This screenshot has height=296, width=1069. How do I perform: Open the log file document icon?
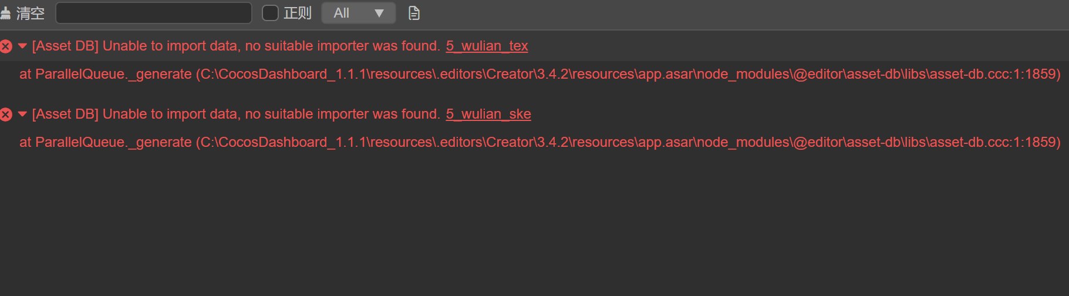tap(414, 13)
